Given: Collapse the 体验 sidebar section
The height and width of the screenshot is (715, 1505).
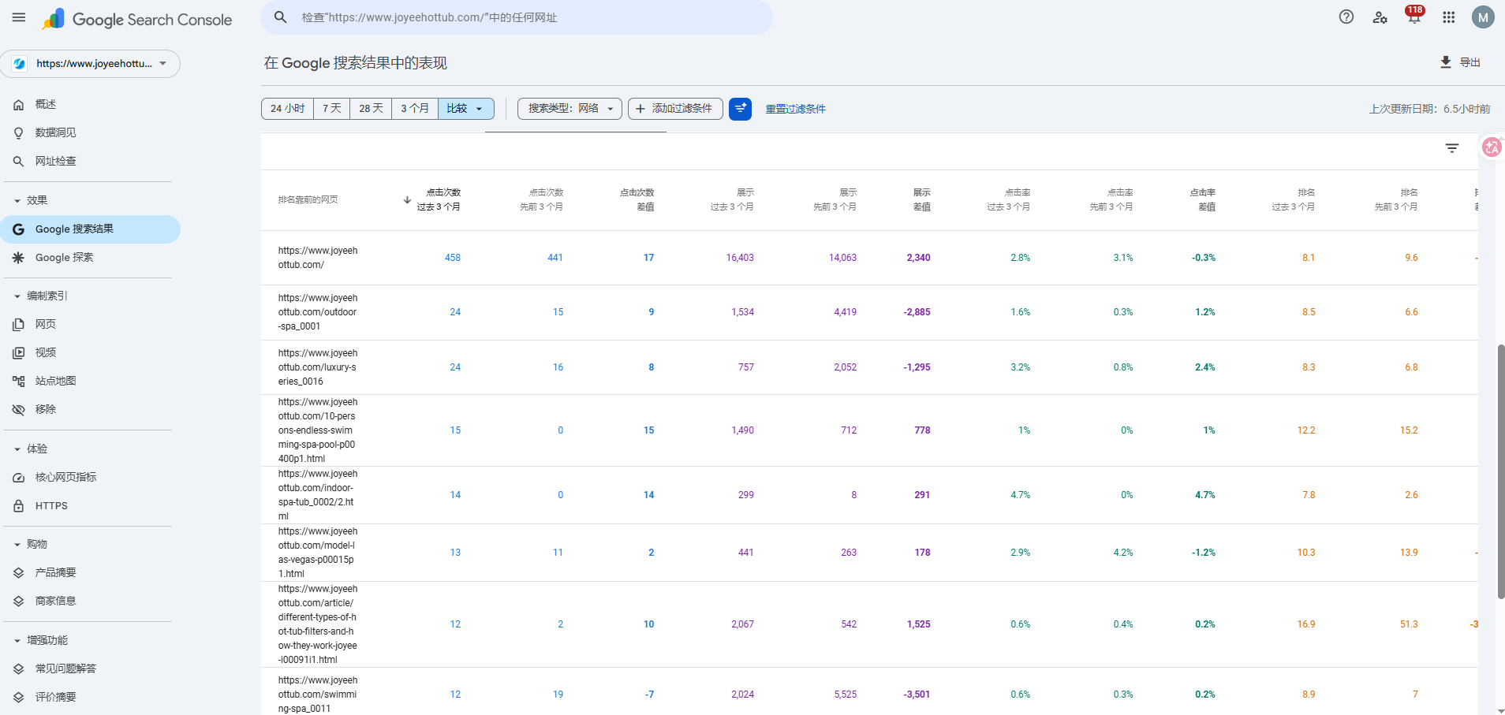Looking at the screenshot, I should [x=17, y=449].
